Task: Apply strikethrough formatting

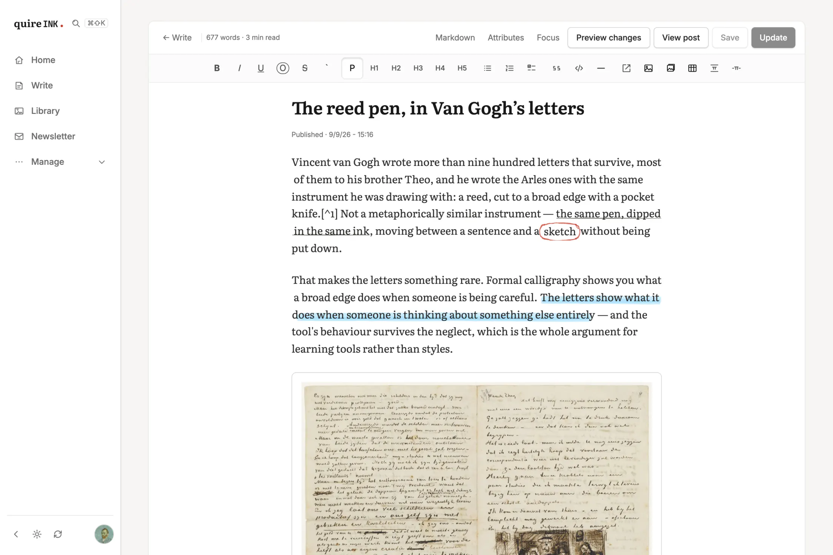Action: (x=305, y=68)
